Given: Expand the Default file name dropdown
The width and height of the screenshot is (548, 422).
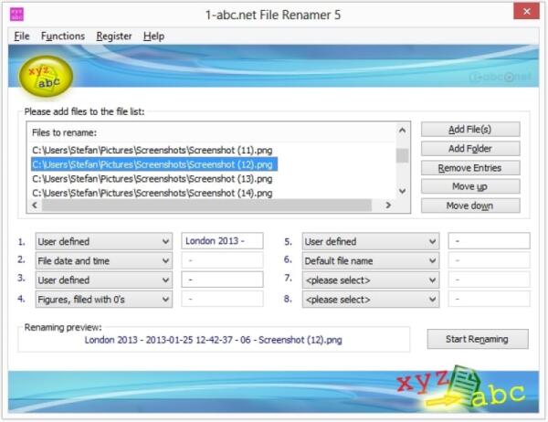Looking at the screenshot, I should click(x=370, y=260).
